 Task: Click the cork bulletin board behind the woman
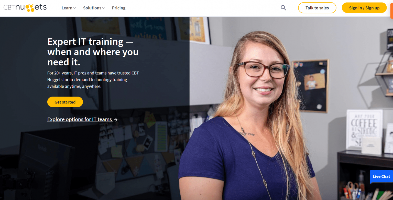pyautogui.click(x=310, y=86)
